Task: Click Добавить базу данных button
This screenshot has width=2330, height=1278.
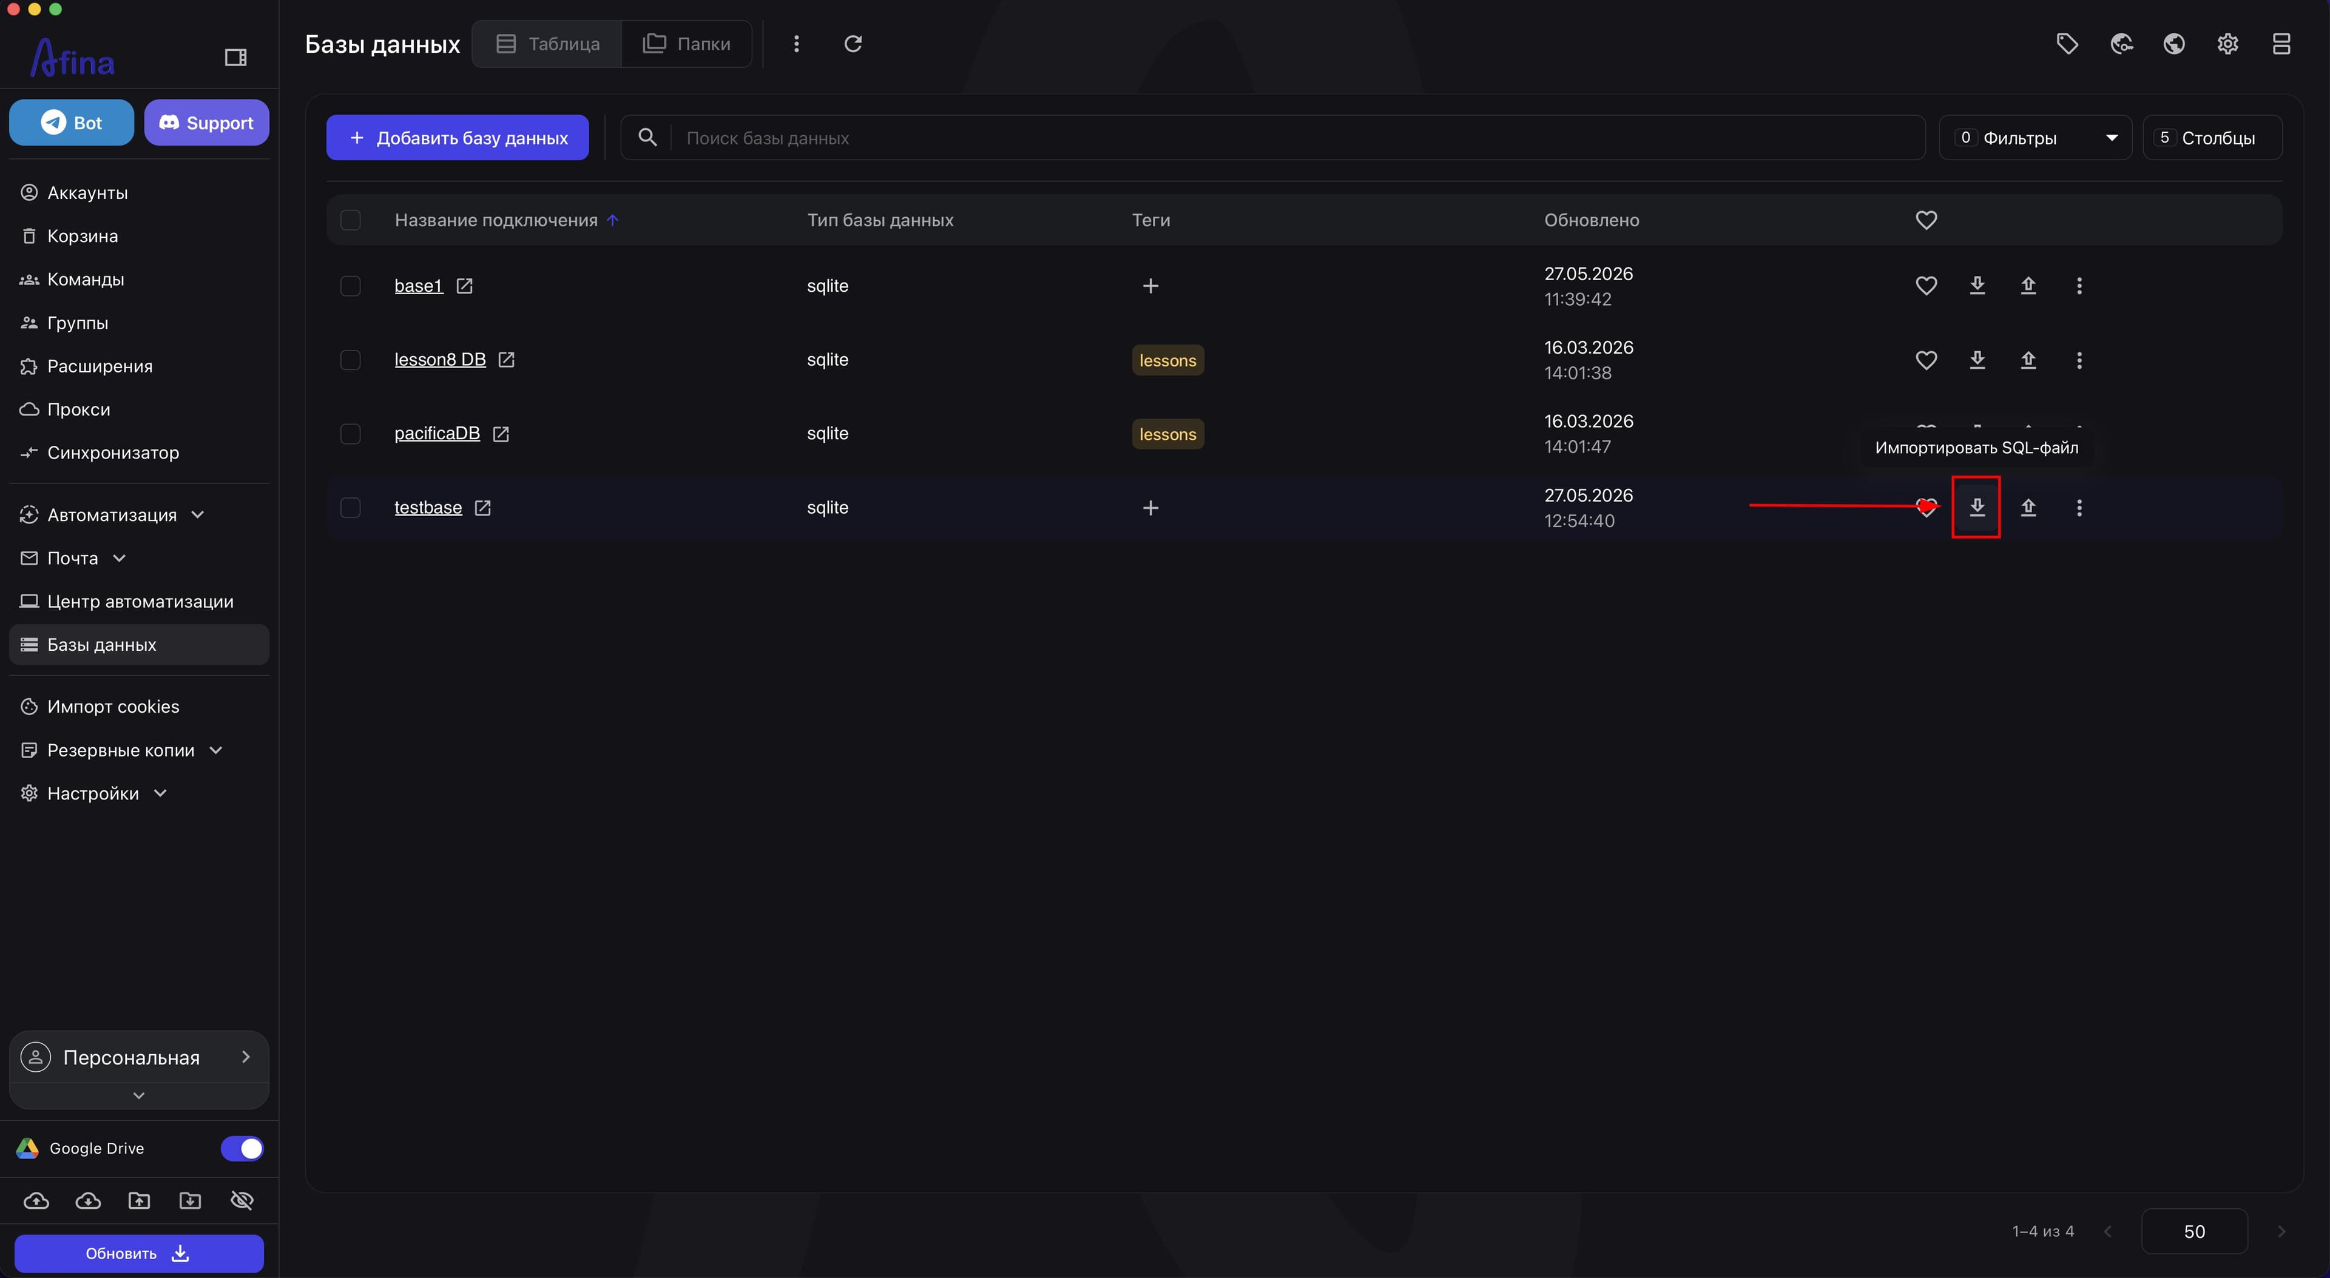Action: pyautogui.click(x=458, y=138)
